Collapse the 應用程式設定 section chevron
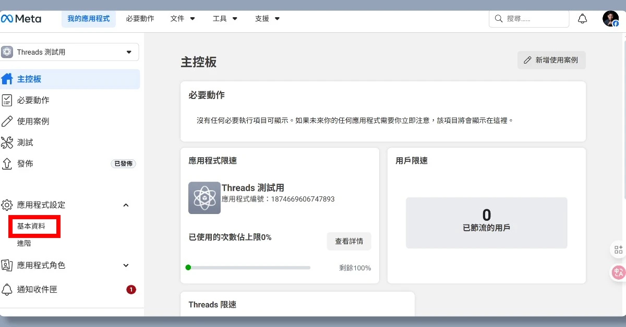The image size is (626, 327). point(126,205)
